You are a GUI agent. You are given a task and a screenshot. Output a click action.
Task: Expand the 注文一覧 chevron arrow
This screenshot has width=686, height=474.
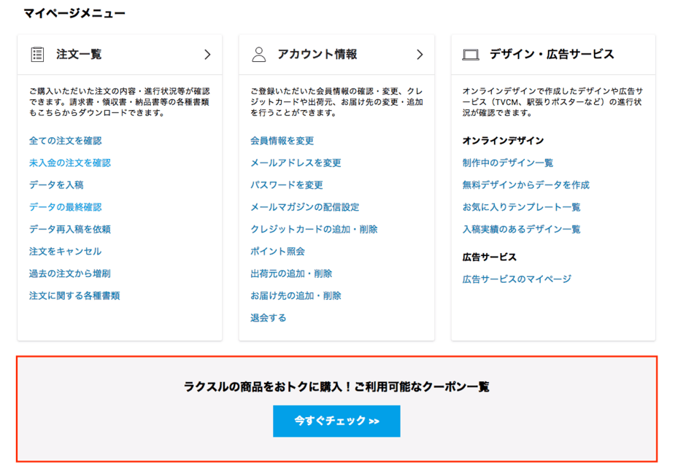pos(207,55)
